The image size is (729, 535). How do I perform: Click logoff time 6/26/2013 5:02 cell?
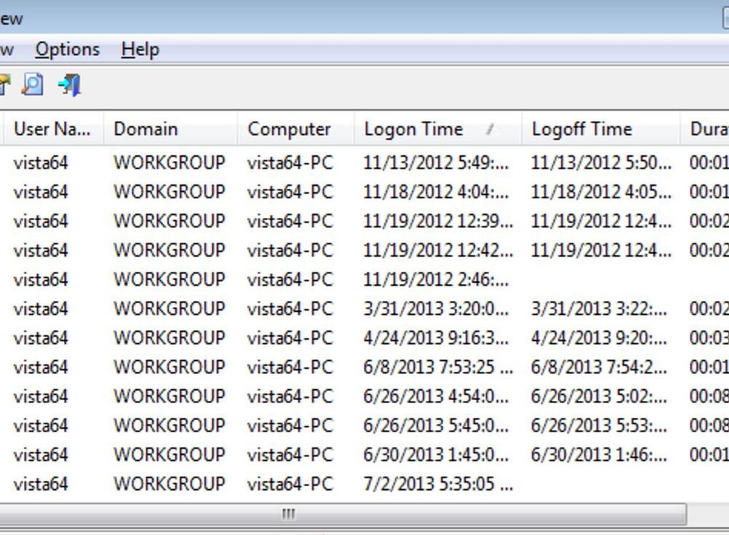coord(599,397)
